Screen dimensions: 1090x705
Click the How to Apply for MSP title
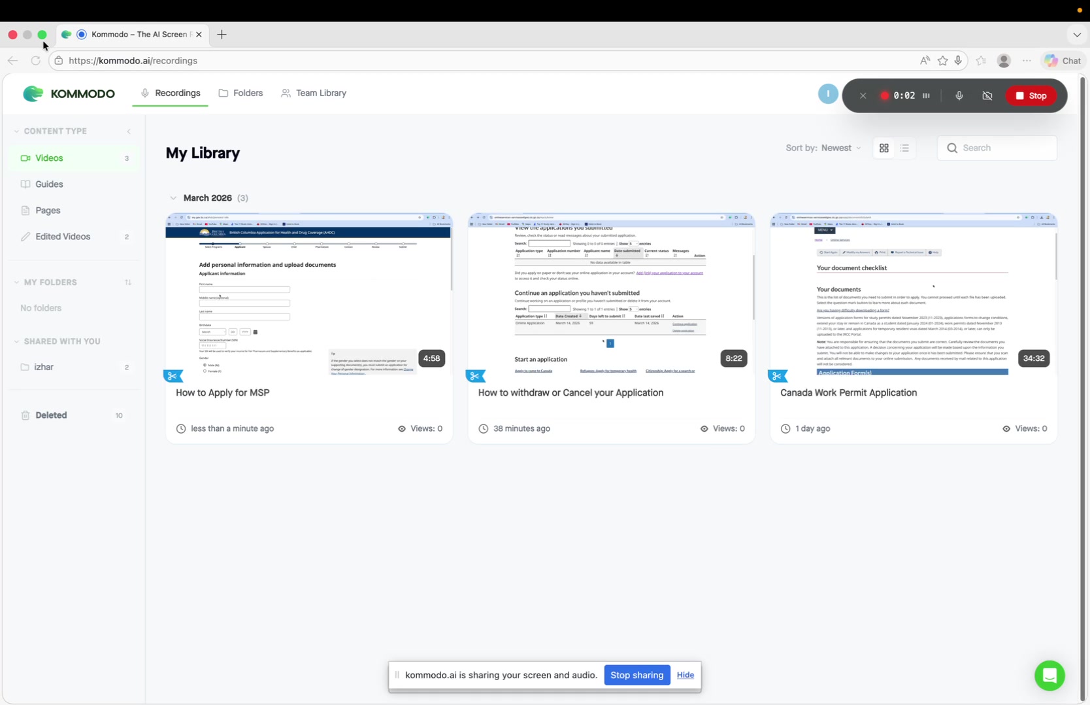pos(223,393)
